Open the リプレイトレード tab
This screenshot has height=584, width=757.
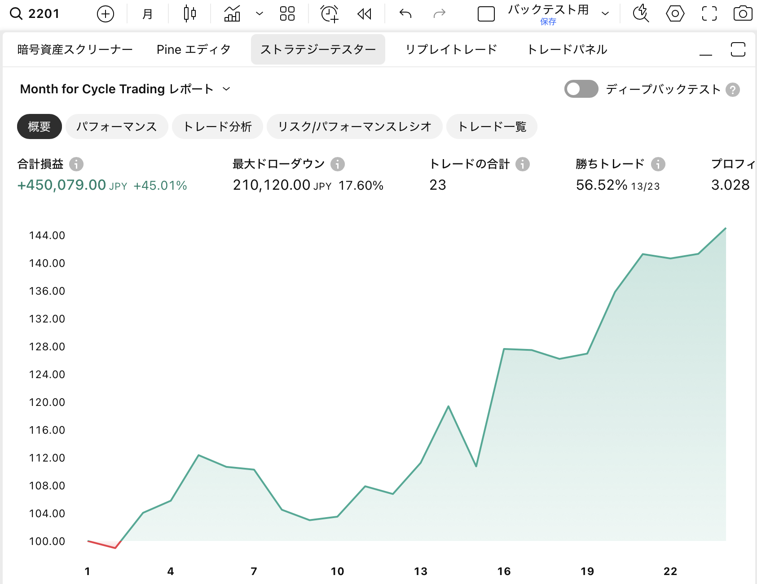click(x=451, y=49)
